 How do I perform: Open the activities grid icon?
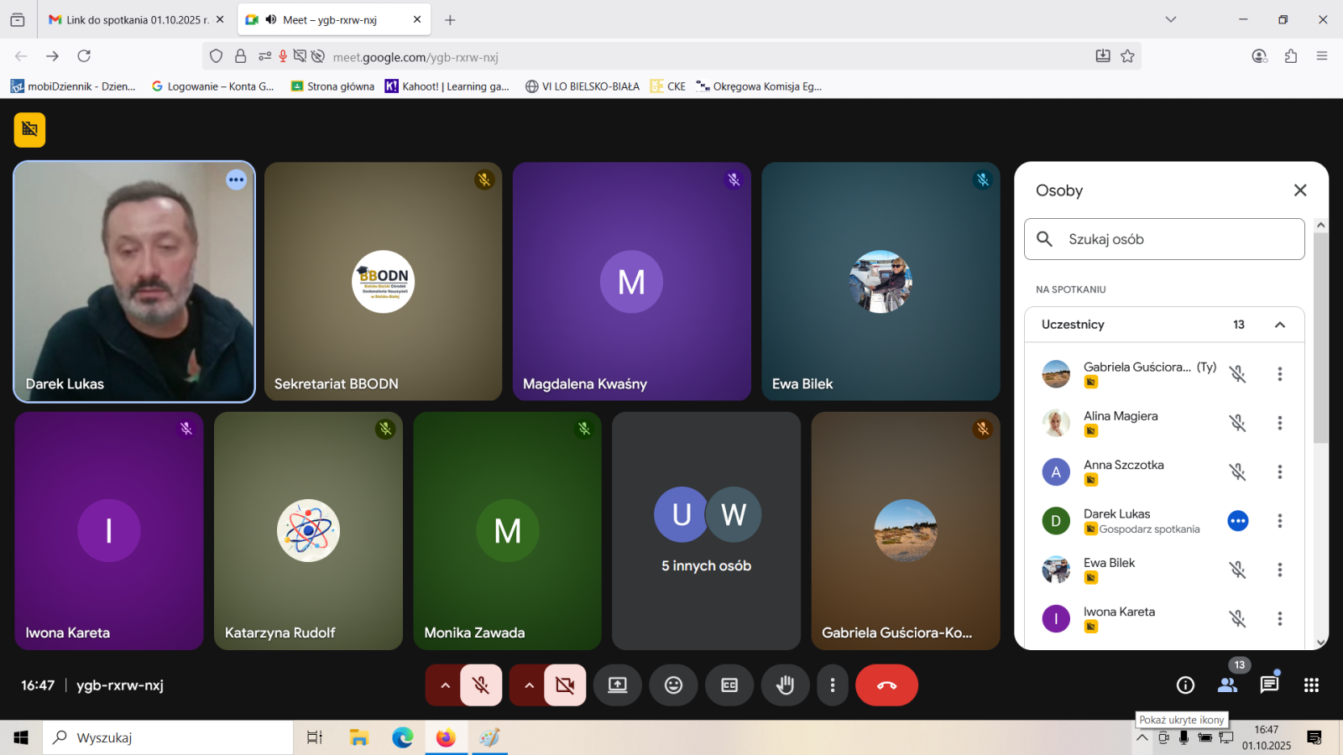pos(1311,685)
